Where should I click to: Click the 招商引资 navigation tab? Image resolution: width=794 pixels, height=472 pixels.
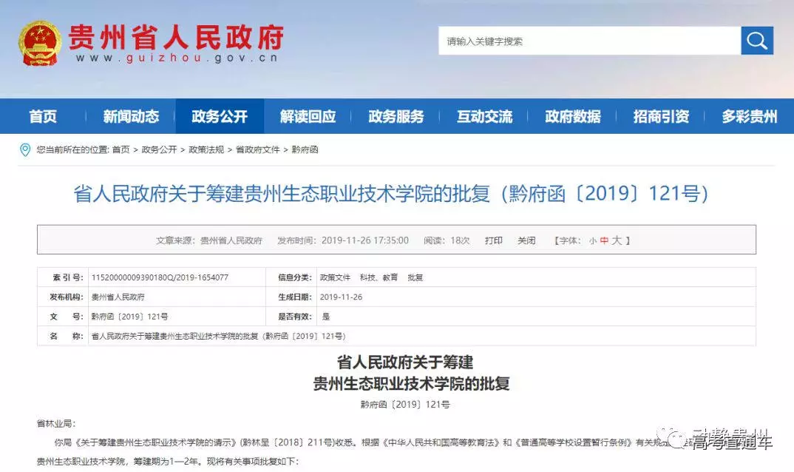click(x=661, y=117)
